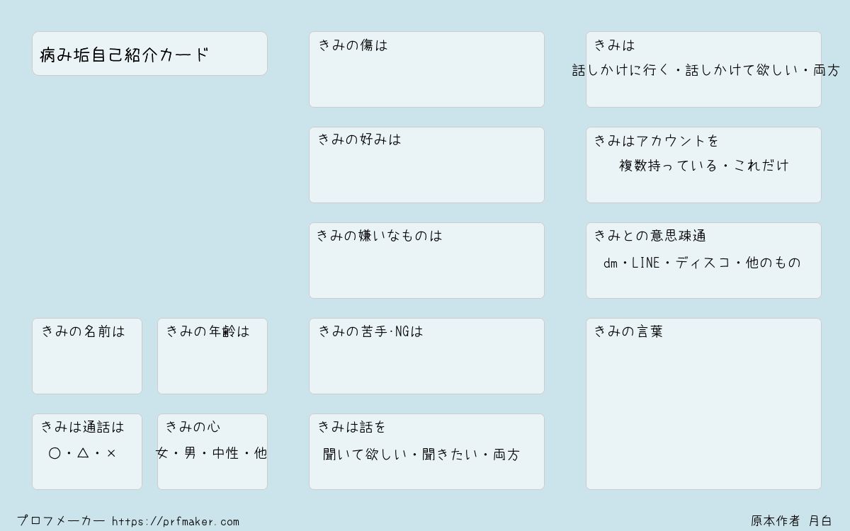
Task: Click the きみの名前は field
Action: (x=87, y=356)
